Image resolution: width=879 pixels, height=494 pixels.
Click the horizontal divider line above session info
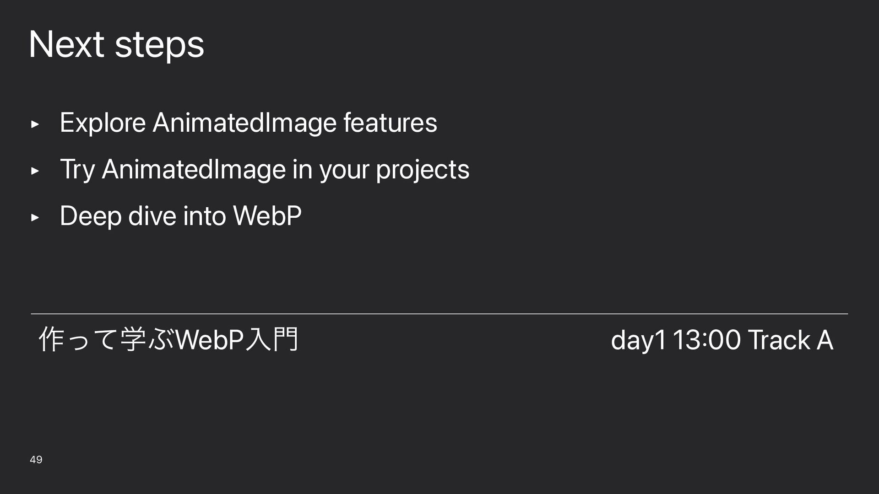pos(439,314)
